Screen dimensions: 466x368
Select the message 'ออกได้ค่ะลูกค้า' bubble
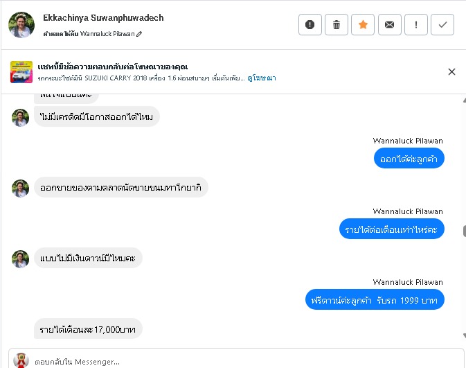pyautogui.click(x=409, y=159)
